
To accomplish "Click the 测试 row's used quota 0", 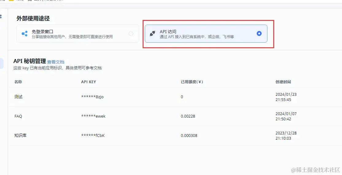I will pos(182,97).
